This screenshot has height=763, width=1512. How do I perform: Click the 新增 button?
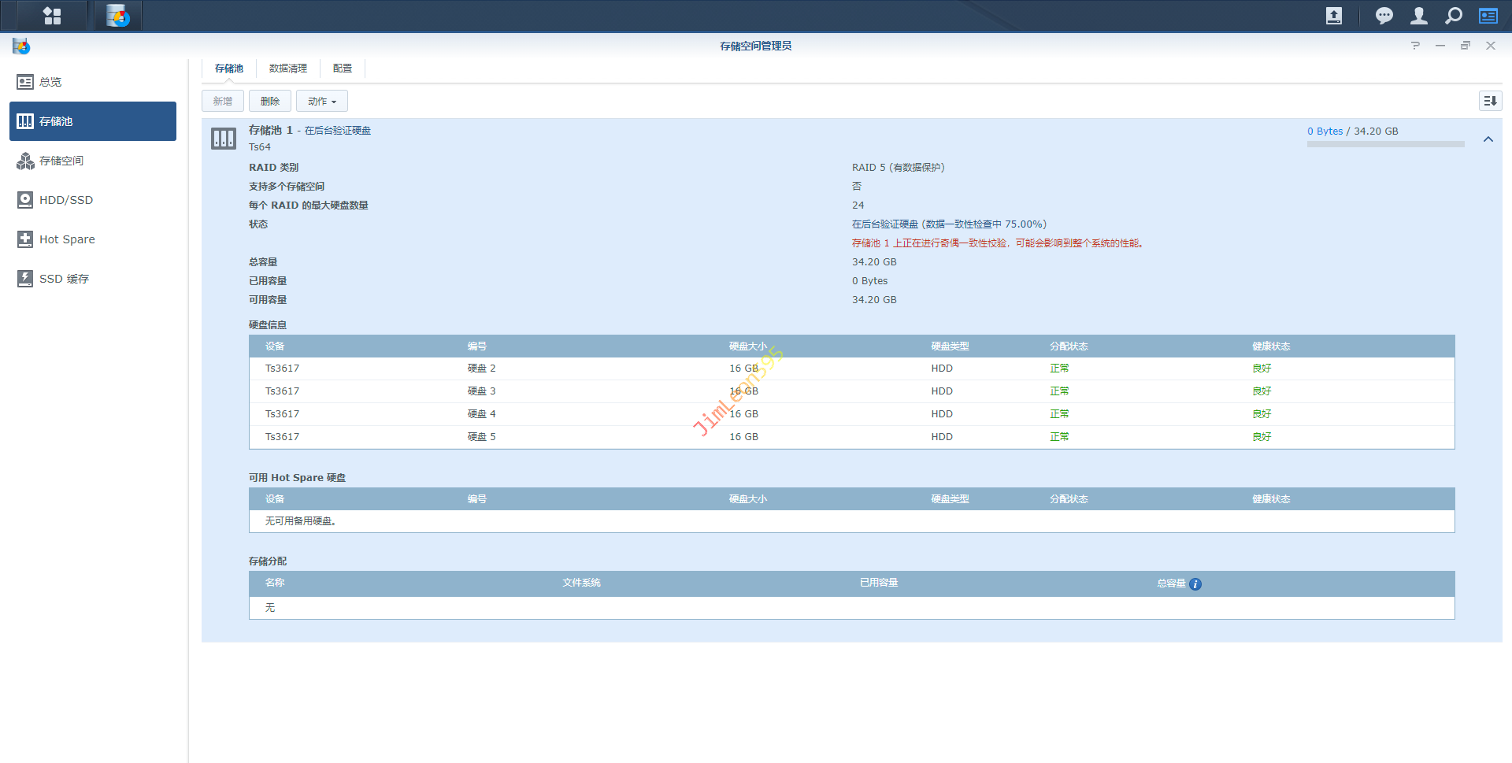point(222,102)
